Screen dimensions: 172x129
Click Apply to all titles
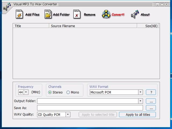[x=137, y=114]
